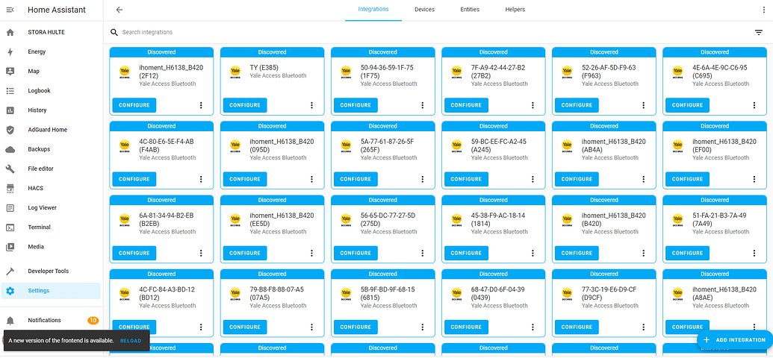The height and width of the screenshot is (358, 773).
Task: Click the search magnifier icon
Action: tap(114, 32)
